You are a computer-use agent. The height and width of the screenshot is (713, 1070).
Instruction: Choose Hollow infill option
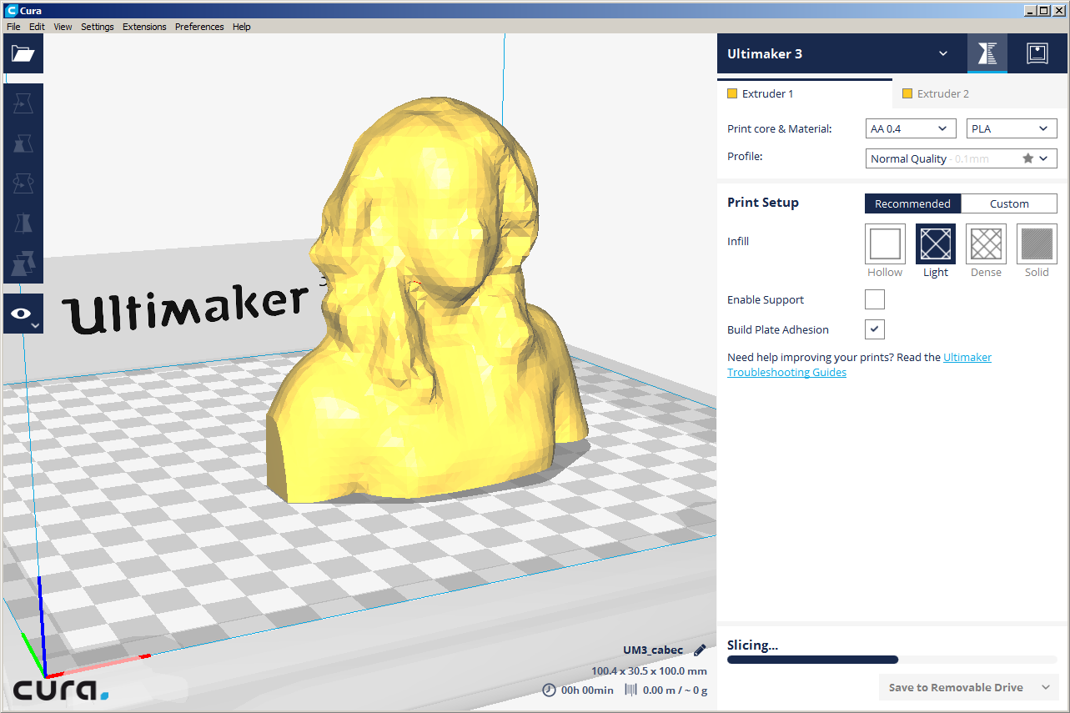pos(885,244)
